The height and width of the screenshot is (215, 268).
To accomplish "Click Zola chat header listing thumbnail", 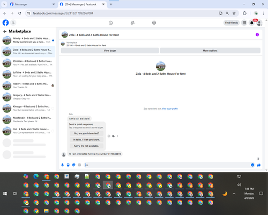I will click(64, 35).
